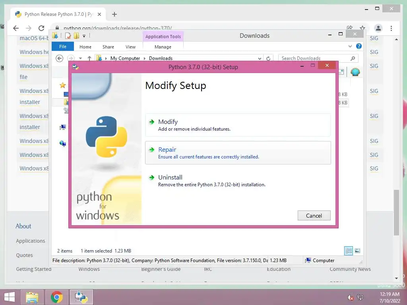Click the search magnifier icon in explorer
The image size is (407, 305).
tap(353, 58)
